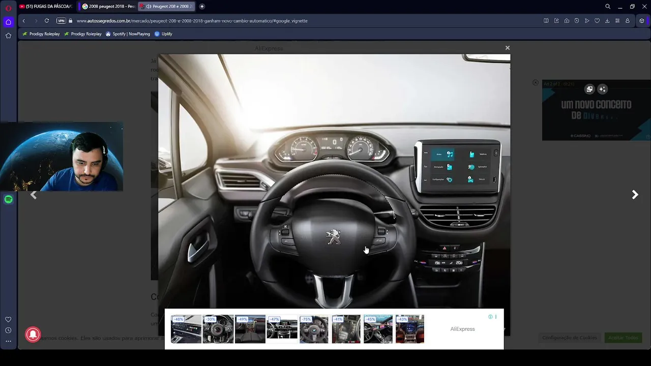Click the AliExpress ad label
This screenshot has height=366, width=651.
pyautogui.click(x=462, y=329)
